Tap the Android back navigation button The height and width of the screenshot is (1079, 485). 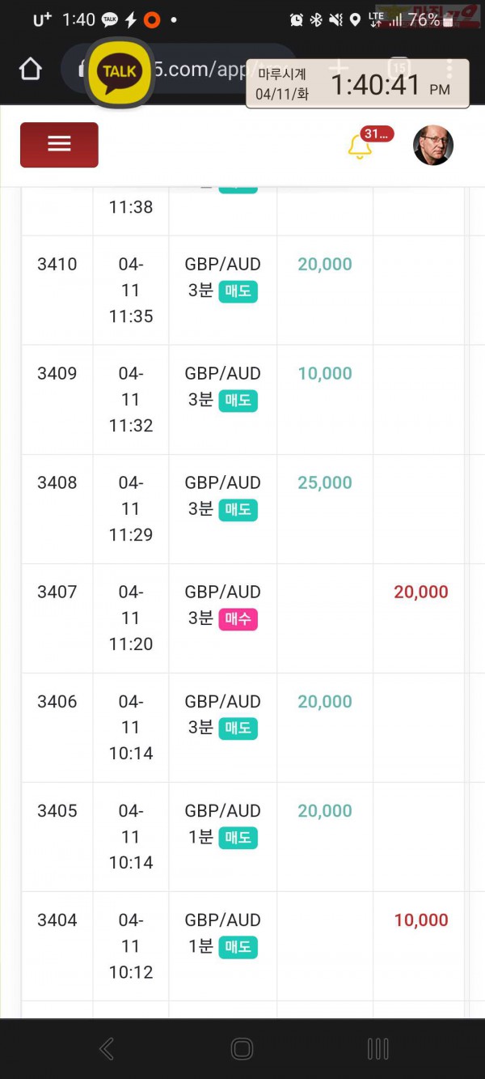(x=107, y=1049)
